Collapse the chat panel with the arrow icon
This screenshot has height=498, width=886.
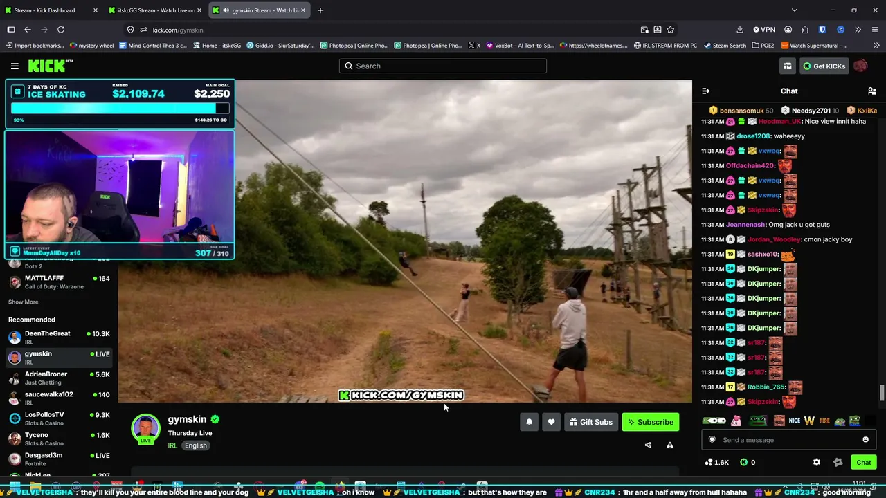(705, 91)
